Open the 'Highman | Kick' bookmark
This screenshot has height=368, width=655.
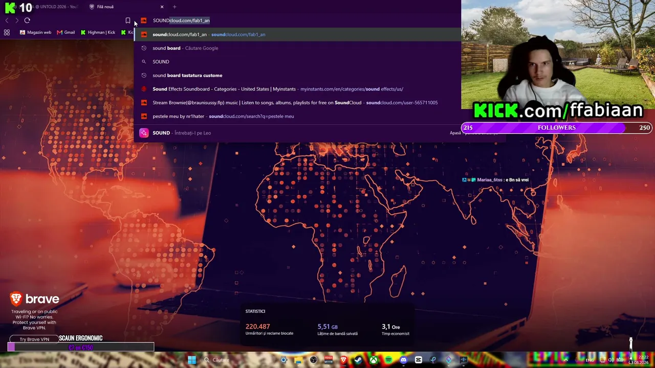(x=98, y=32)
